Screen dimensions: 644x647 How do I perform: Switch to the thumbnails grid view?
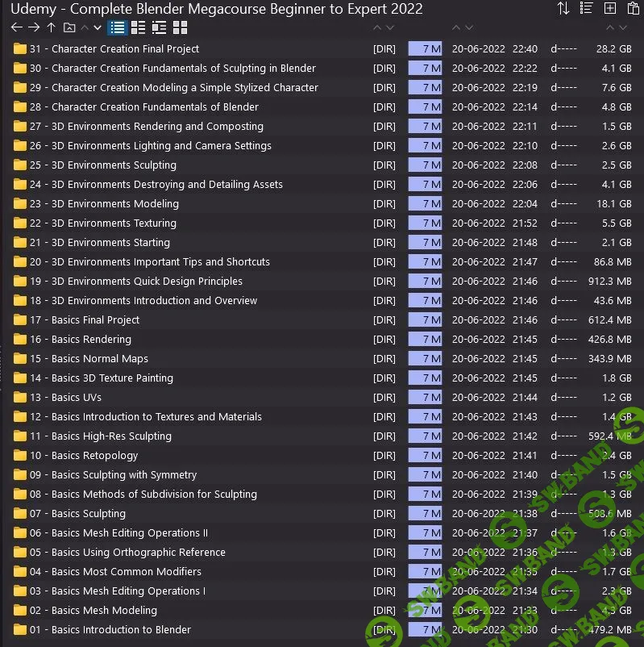click(180, 27)
